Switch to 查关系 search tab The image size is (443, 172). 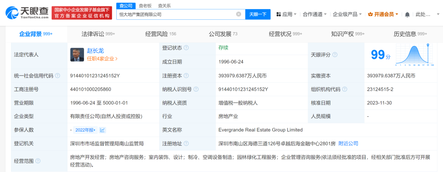[164, 6]
